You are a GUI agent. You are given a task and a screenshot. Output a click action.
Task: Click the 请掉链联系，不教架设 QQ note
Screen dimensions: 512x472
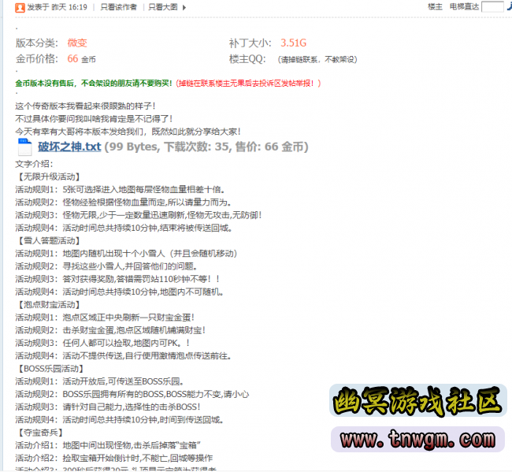coord(317,59)
